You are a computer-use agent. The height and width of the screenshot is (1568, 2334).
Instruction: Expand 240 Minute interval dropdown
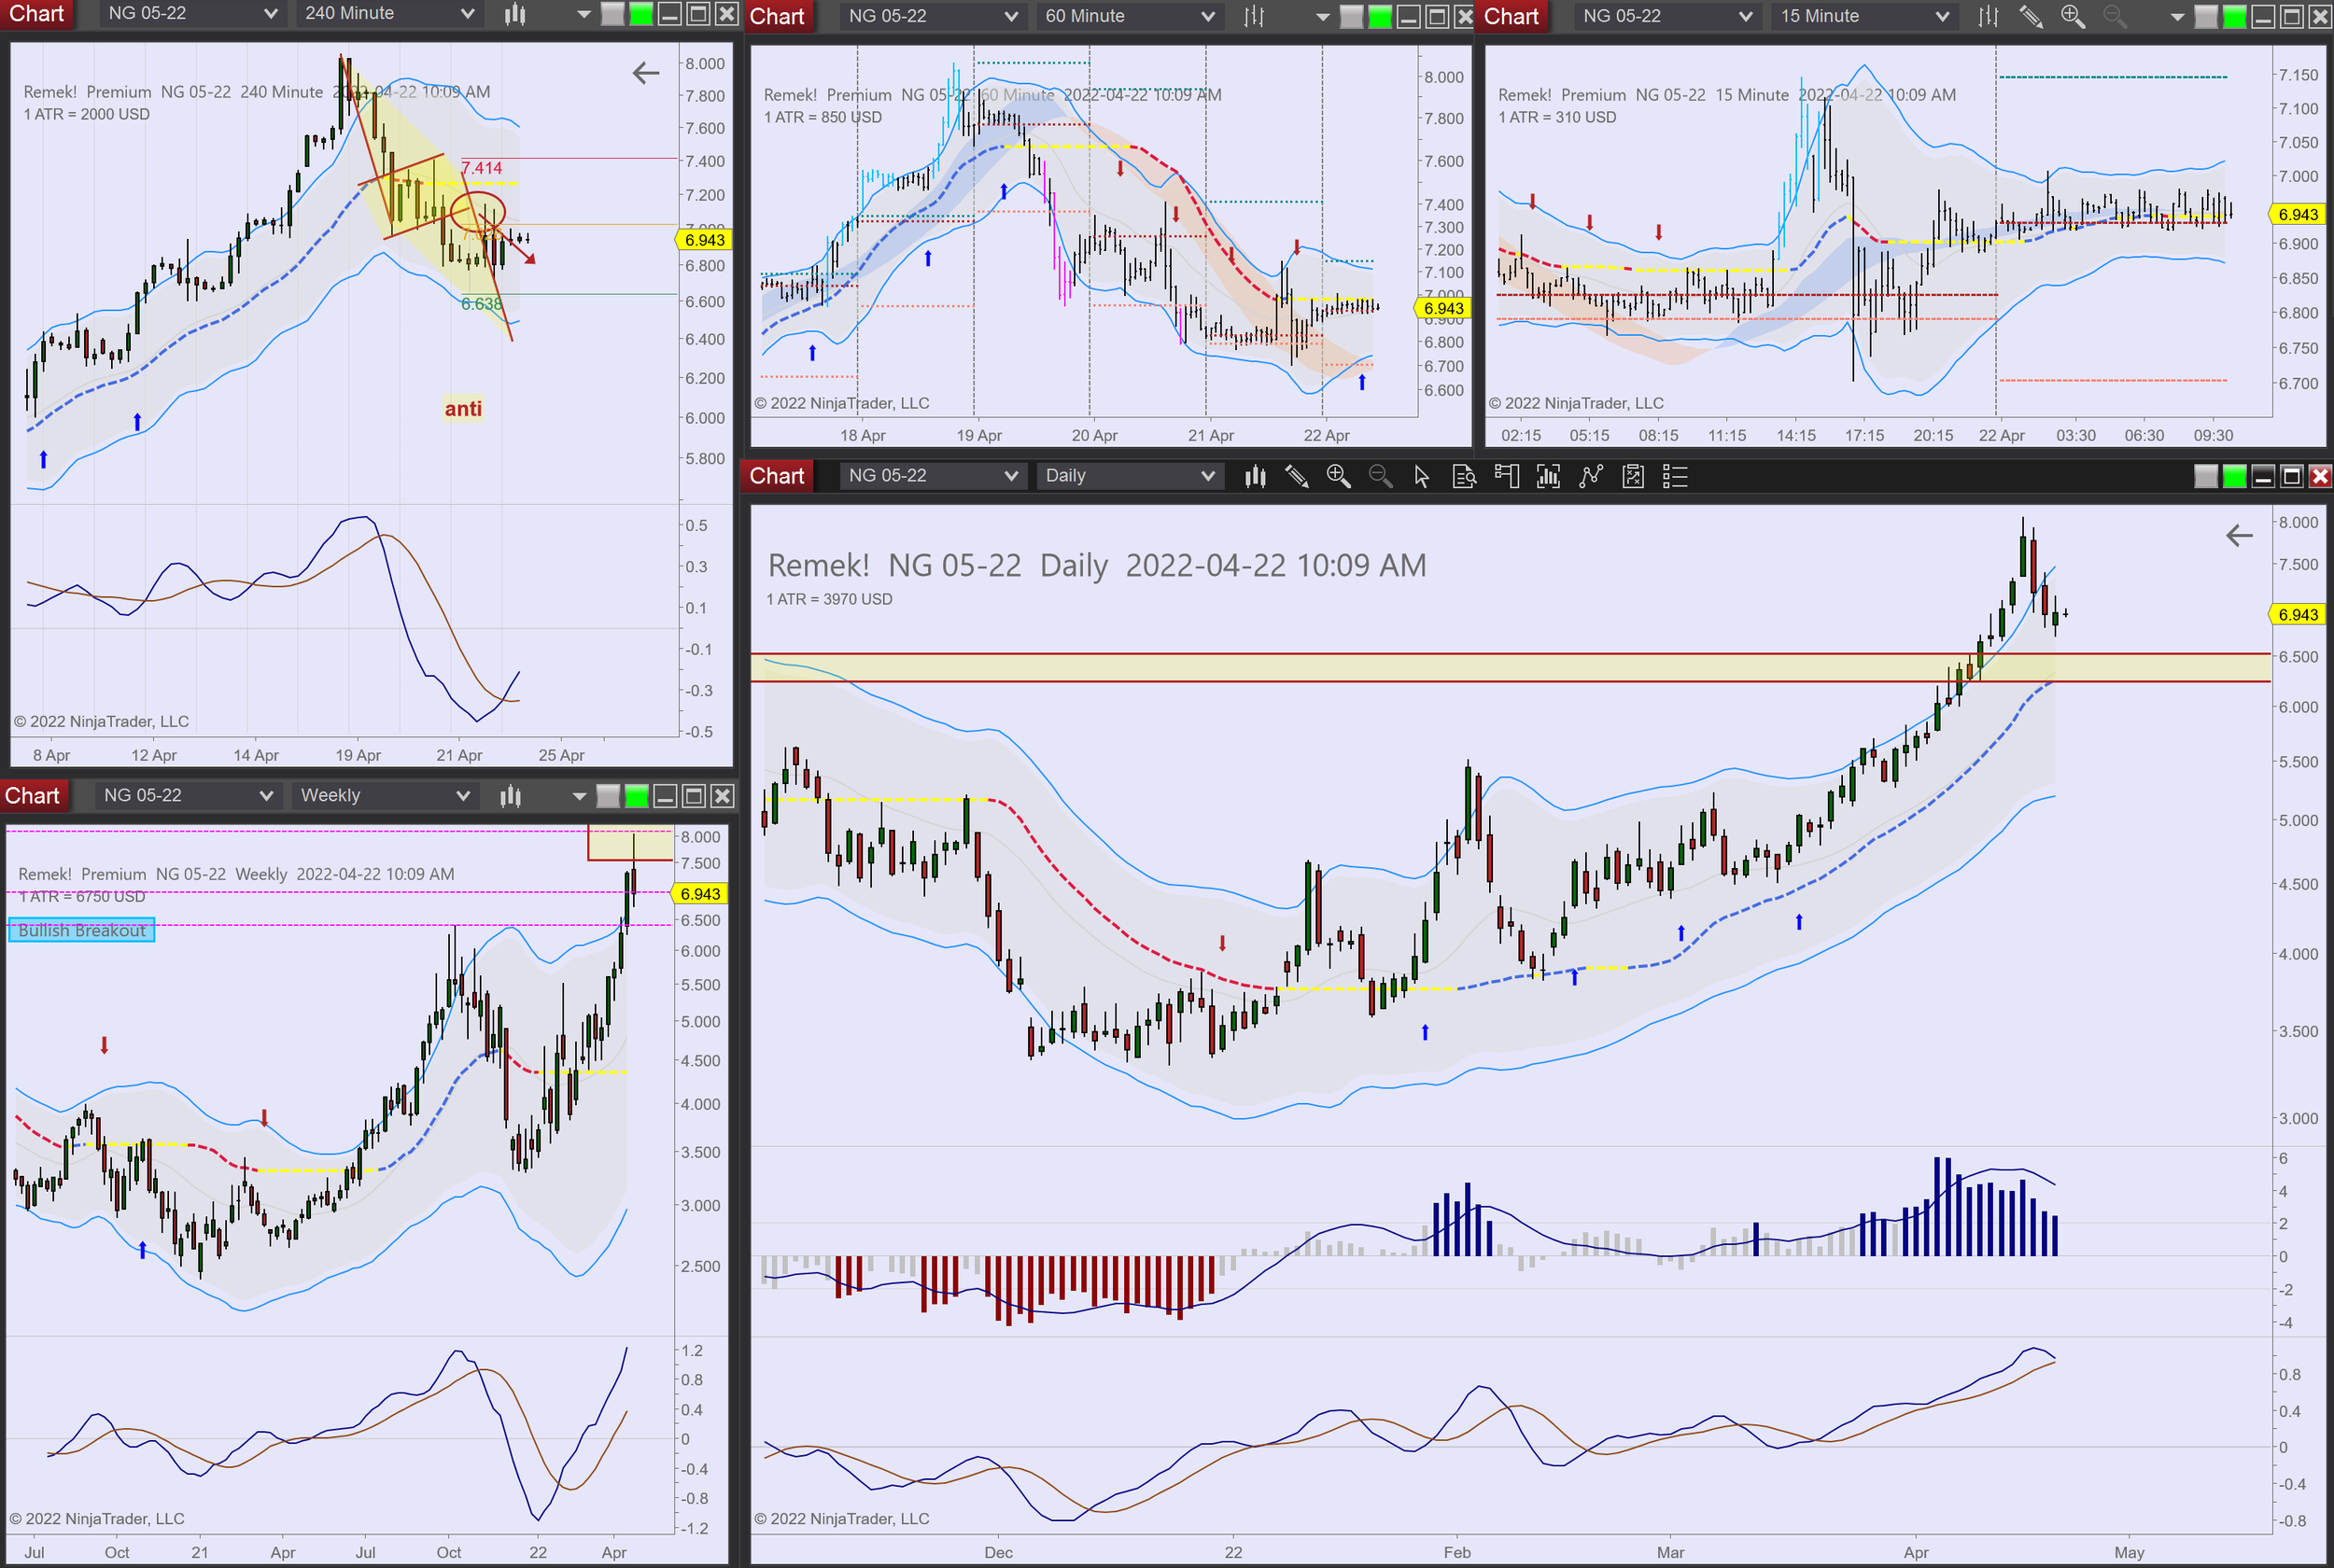(x=389, y=14)
